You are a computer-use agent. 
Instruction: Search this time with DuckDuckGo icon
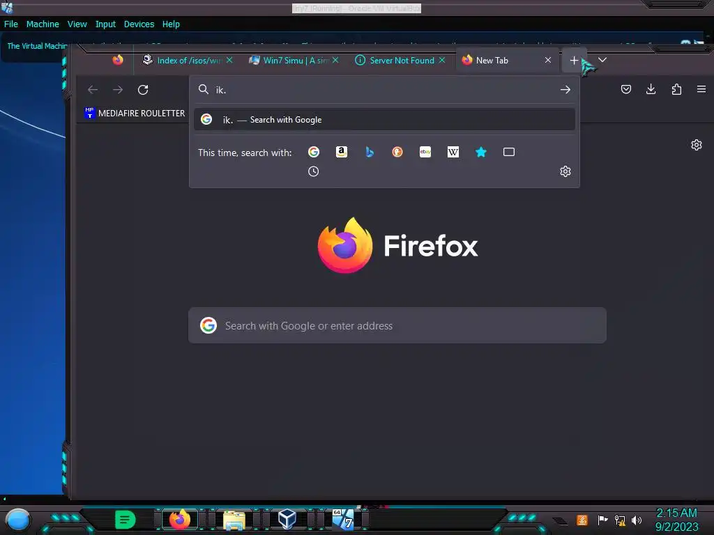click(397, 152)
